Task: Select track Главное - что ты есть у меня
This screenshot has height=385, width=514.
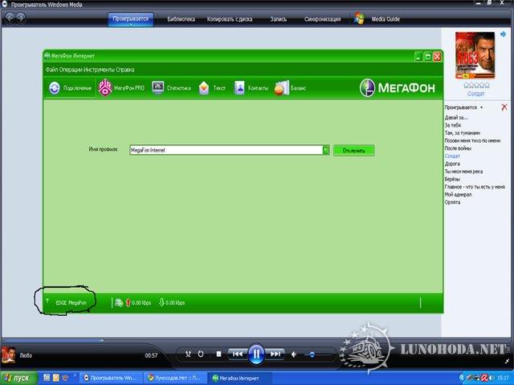Action: 475,187
